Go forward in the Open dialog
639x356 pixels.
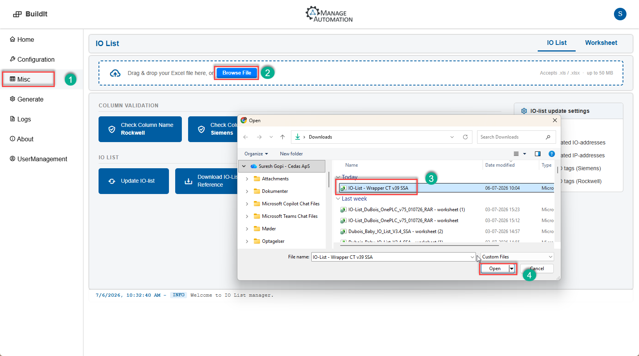pos(259,137)
